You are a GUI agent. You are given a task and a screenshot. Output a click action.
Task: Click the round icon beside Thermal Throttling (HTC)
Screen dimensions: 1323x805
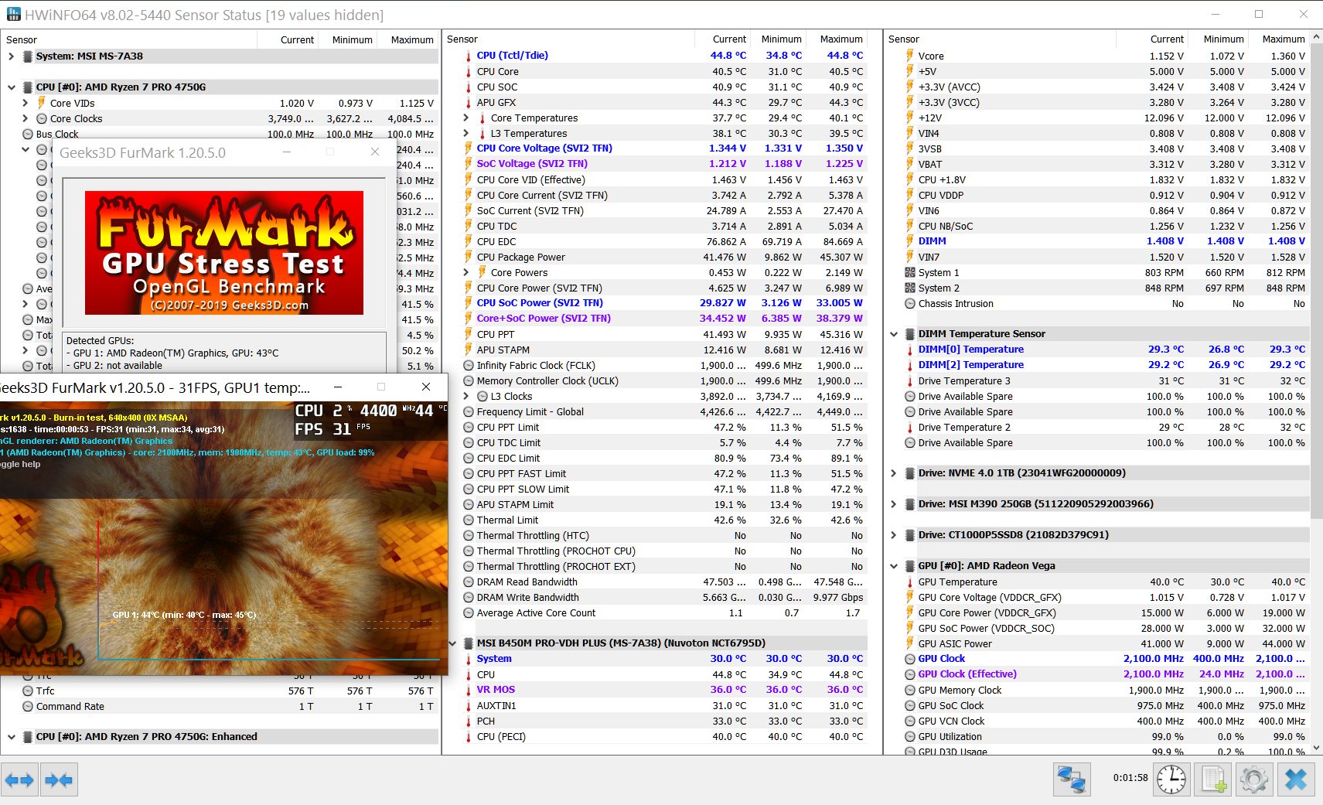(x=469, y=535)
